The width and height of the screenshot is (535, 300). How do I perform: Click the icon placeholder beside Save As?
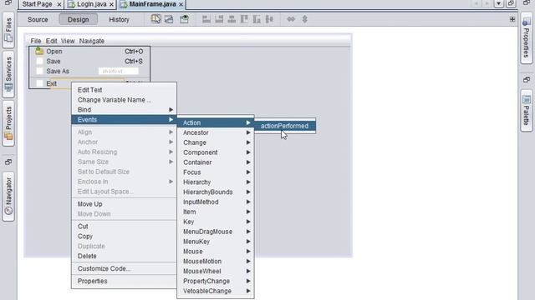pos(39,71)
